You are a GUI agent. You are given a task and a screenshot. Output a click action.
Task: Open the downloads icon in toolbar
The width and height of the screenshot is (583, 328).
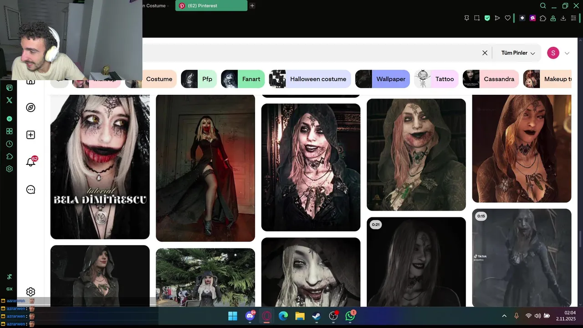[563, 18]
